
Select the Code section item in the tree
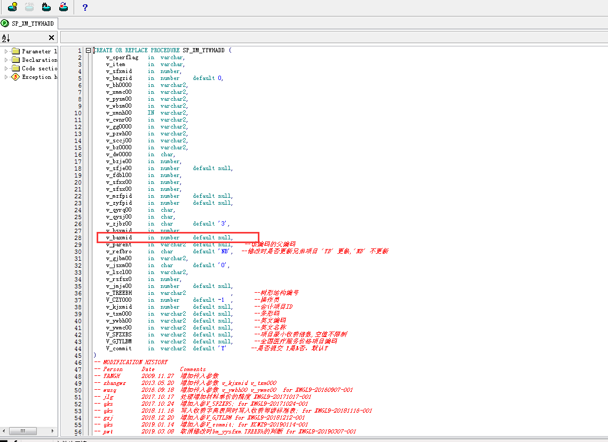click(x=40, y=68)
